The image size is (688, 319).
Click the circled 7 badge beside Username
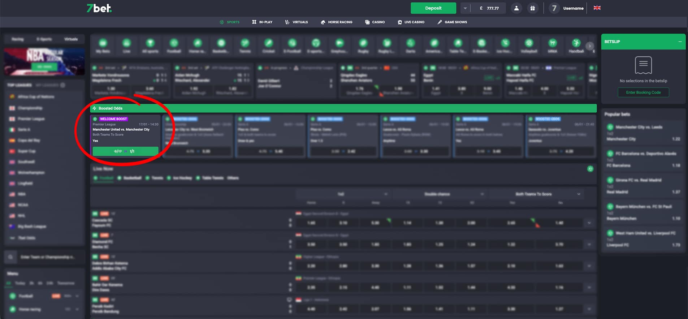point(554,8)
